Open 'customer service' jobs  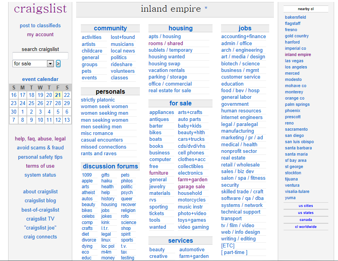pos(241,77)
